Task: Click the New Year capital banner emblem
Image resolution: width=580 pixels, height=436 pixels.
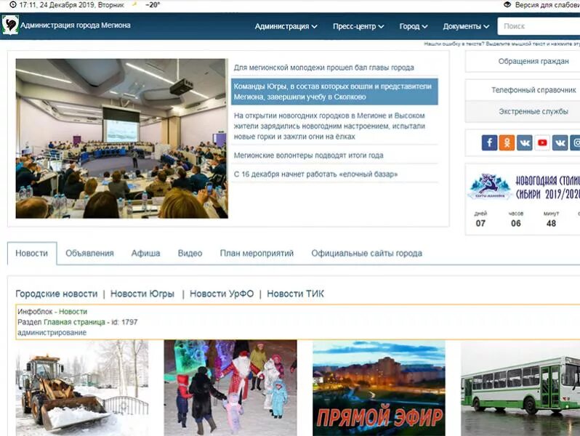Action: [488, 186]
